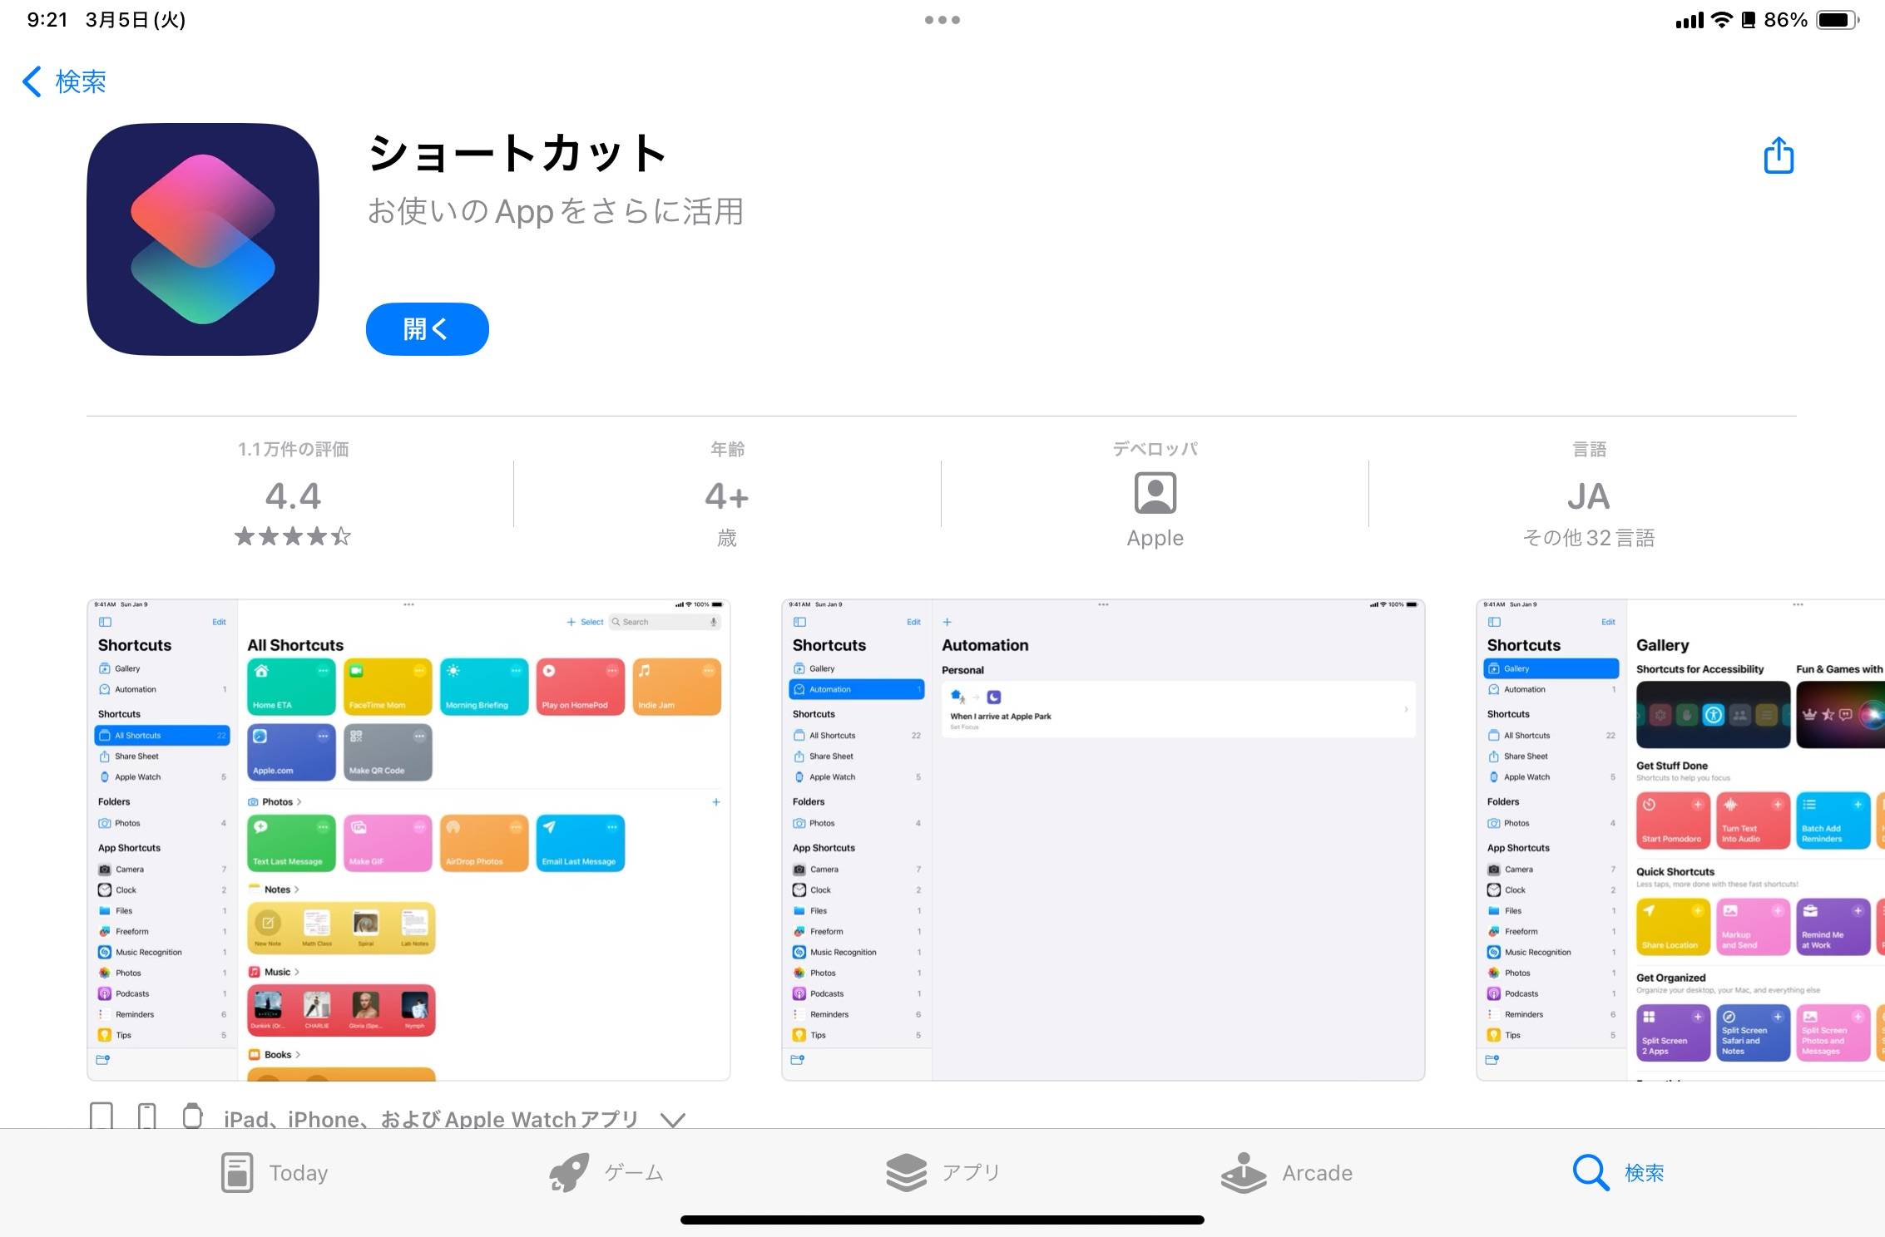Image resolution: width=1885 pixels, height=1237 pixels.
Task: Open the Automation screenshot preview
Action: 1103,840
